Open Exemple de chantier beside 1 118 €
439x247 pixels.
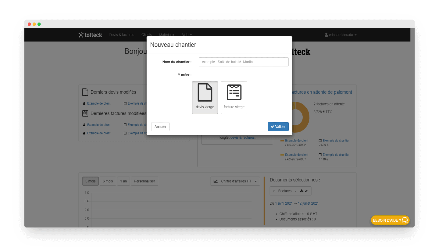336,155
